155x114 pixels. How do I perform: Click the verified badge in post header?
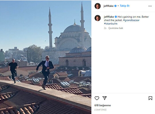(115, 6)
